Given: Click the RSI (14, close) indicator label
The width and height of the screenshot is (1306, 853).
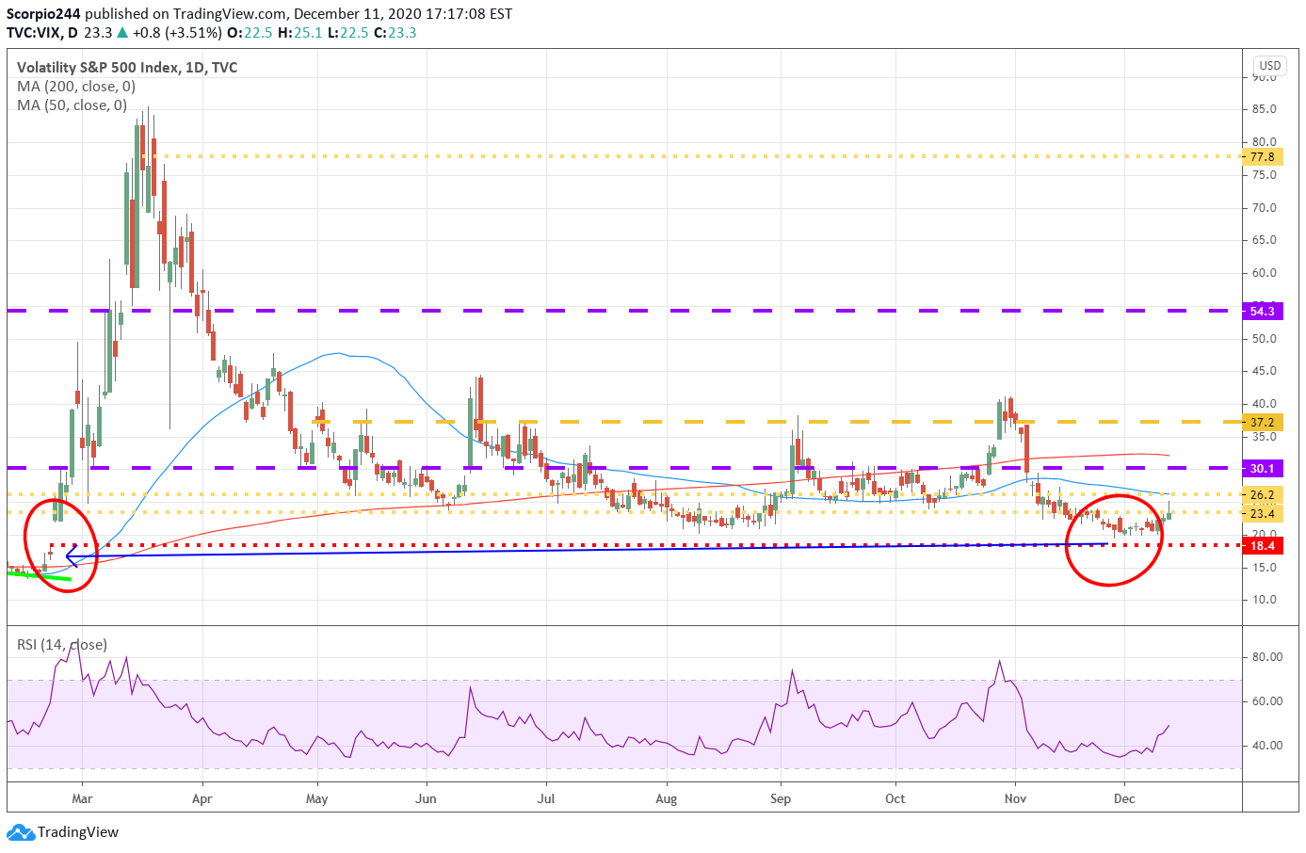Looking at the screenshot, I should click(62, 645).
